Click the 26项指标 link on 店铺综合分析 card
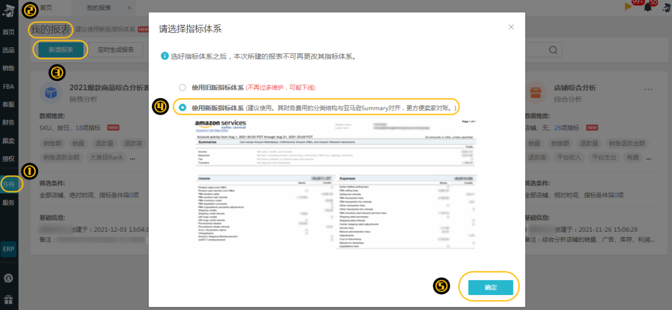672x310 pixels. (x=567, y=127)
